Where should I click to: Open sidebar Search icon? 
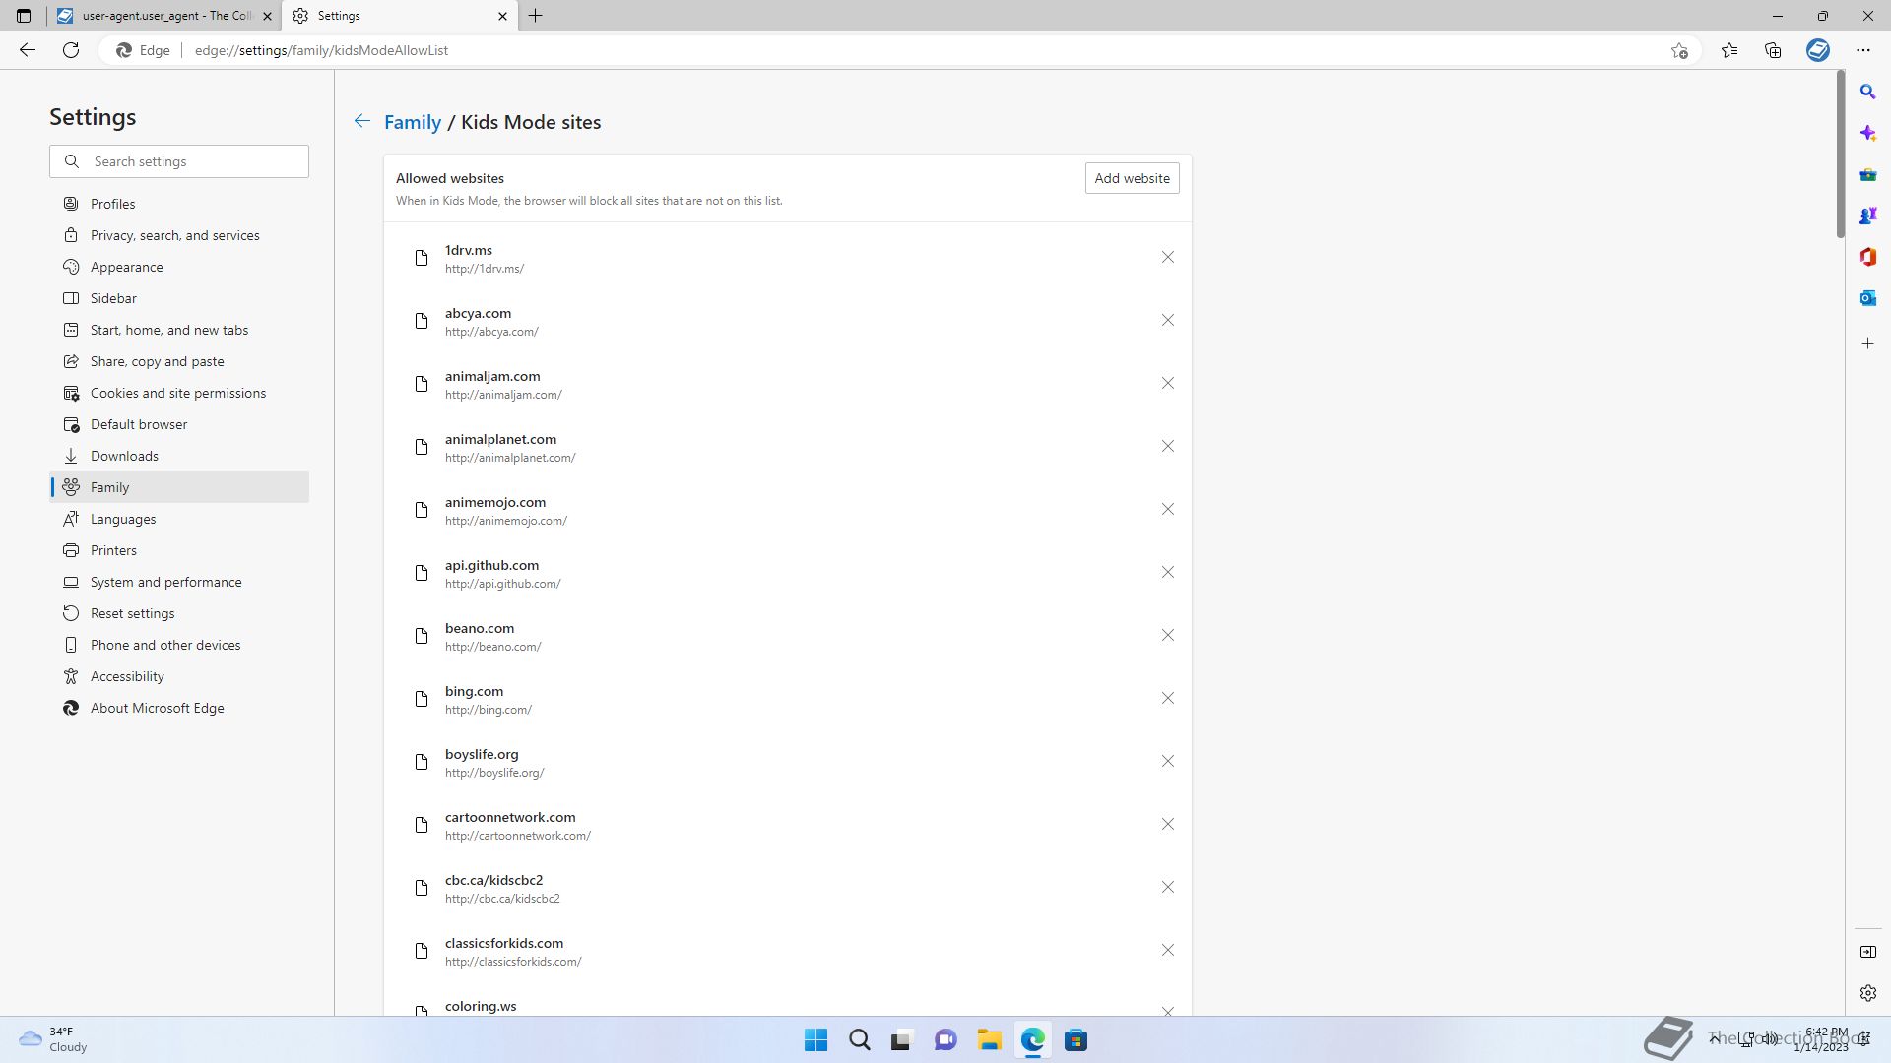[x=1867, y=92]
